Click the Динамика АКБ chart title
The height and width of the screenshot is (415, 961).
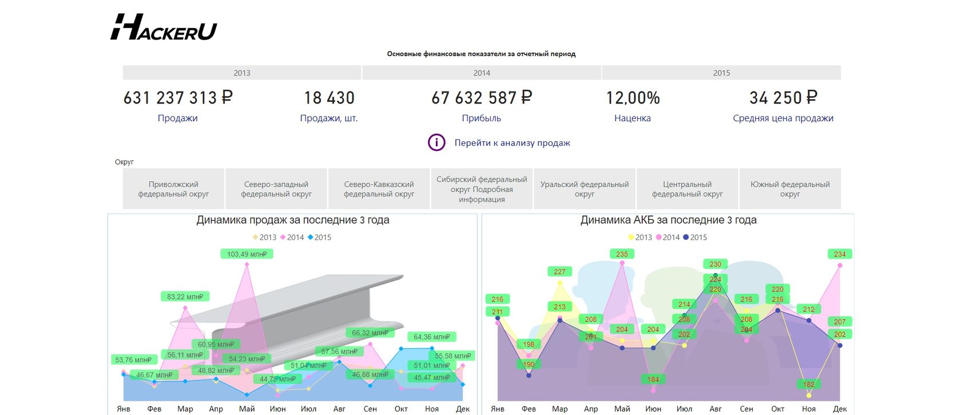(x=669, y=220)
